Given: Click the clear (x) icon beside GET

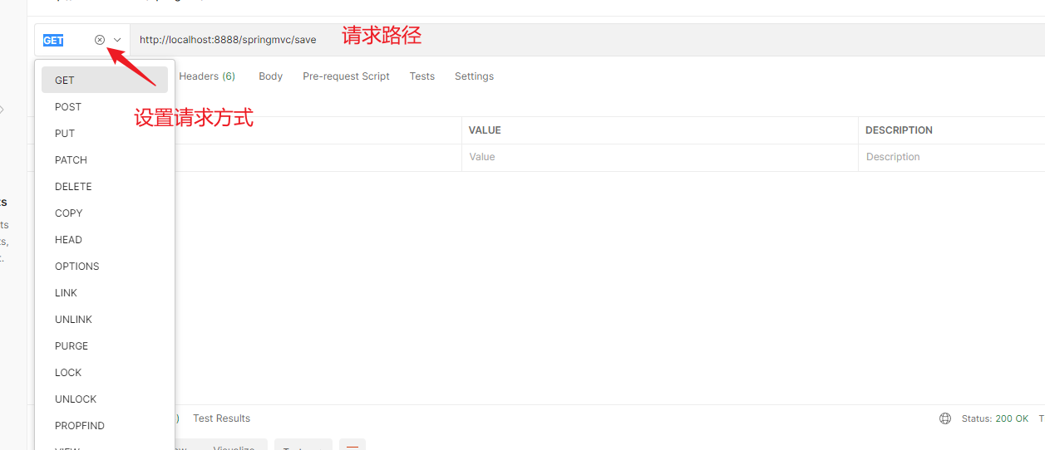Looking at the screenshot, I should tap(100, 40).
